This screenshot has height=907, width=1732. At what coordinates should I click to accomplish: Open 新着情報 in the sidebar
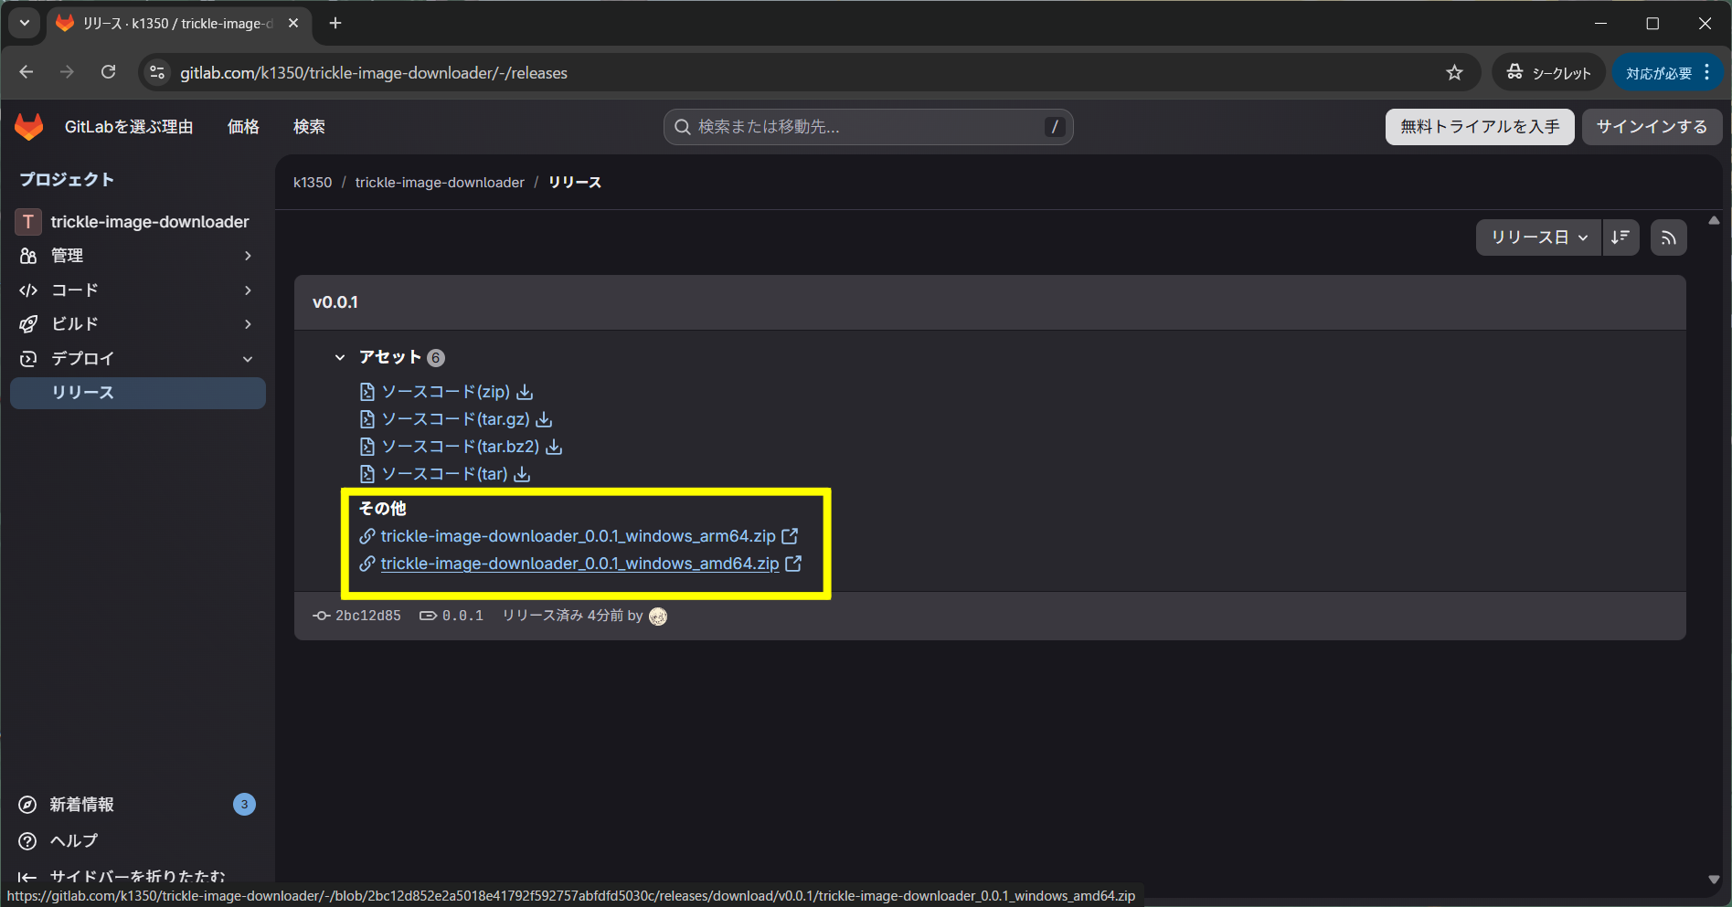82,805
